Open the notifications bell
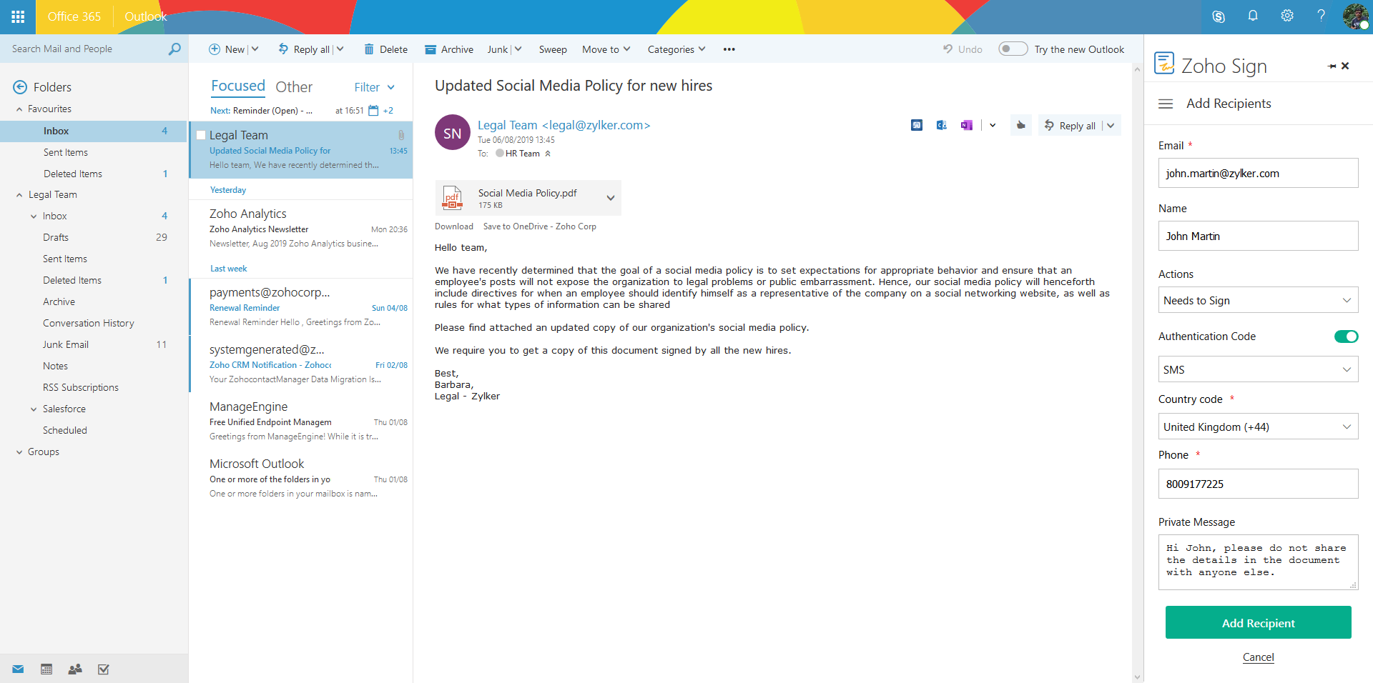The height and width of the screenshot is (683, 1373). point(1253,16)
